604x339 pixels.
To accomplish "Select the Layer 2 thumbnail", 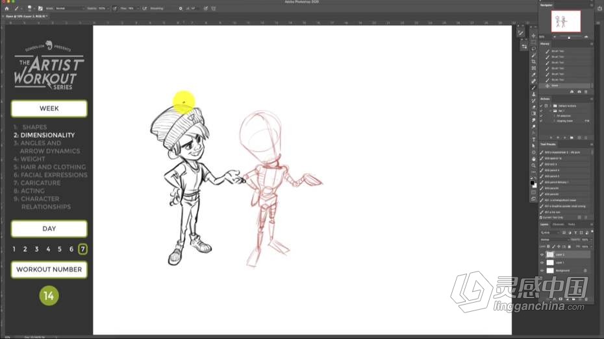I will 550,255.
